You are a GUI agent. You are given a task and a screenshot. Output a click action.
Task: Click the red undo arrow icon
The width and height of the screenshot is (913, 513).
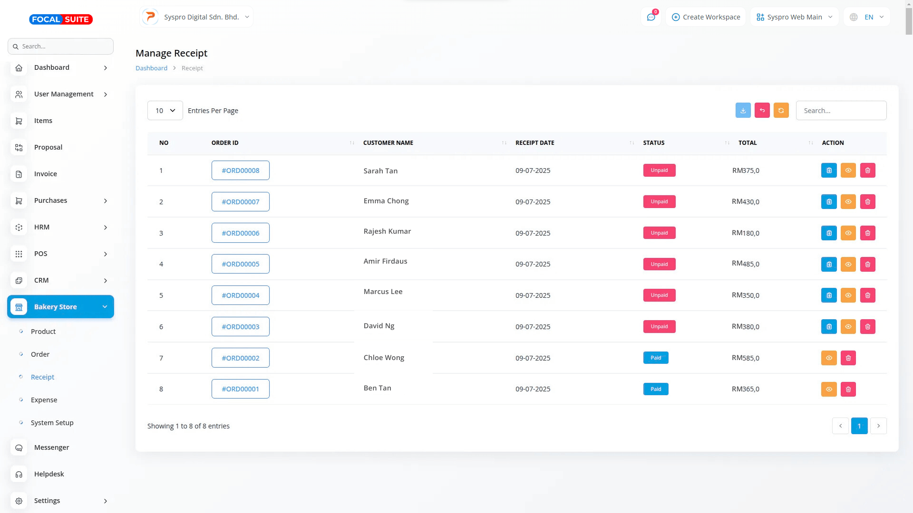(762, 110)
